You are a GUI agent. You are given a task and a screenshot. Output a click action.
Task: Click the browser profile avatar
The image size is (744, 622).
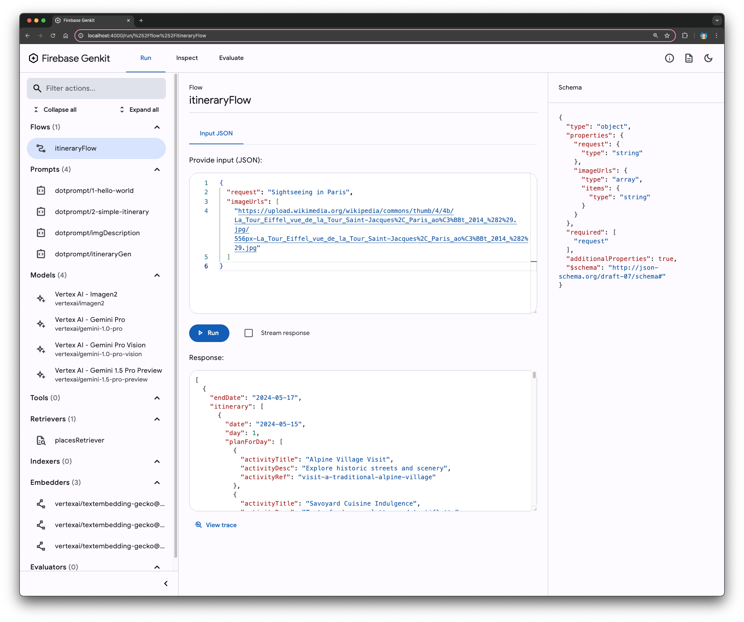click(x=704, y=35)
